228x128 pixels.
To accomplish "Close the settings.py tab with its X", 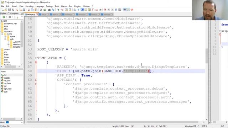I will tap(37, 14).
